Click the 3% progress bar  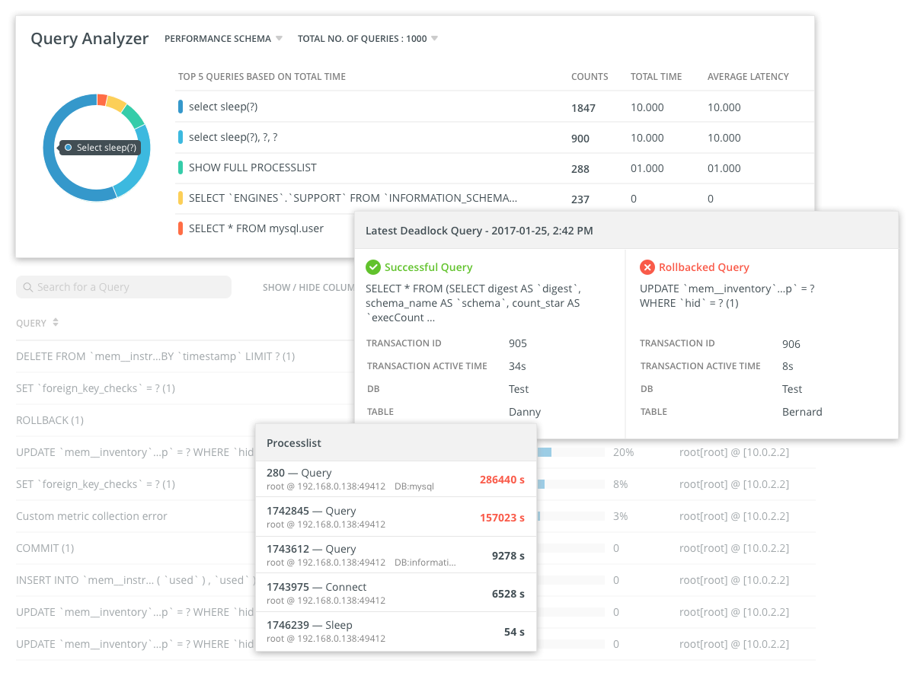point(570,516)
